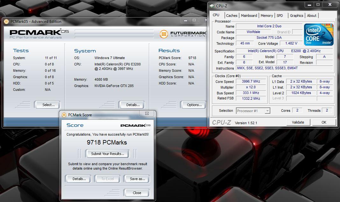Screen dimensions: 340x202
Task: Click the Validate button in CPU-Z
Action: 298,122
